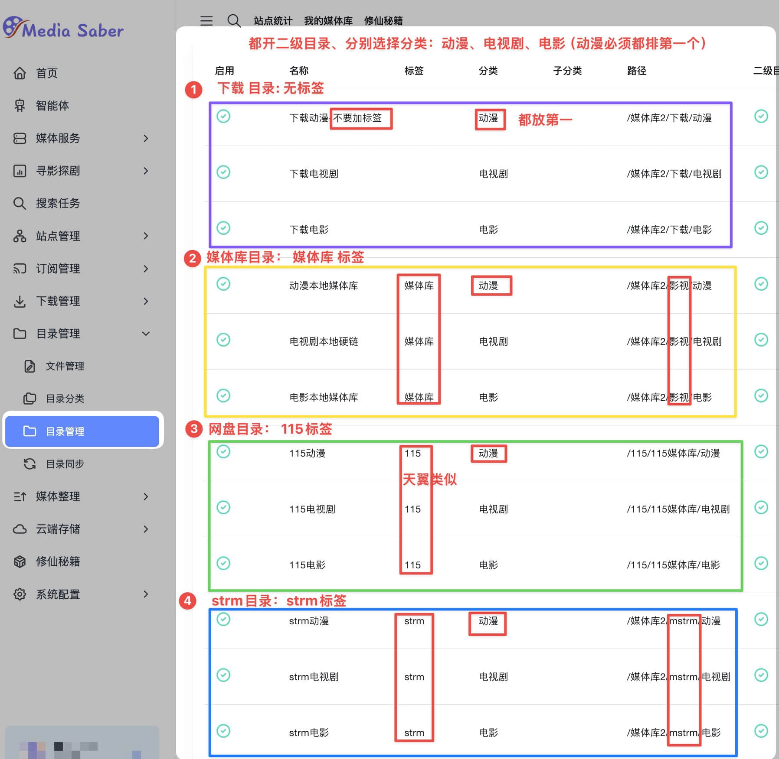779x759 pixels.
Task: Open 目录分类 copy icon in sidebar
Action: coord(29,399)
